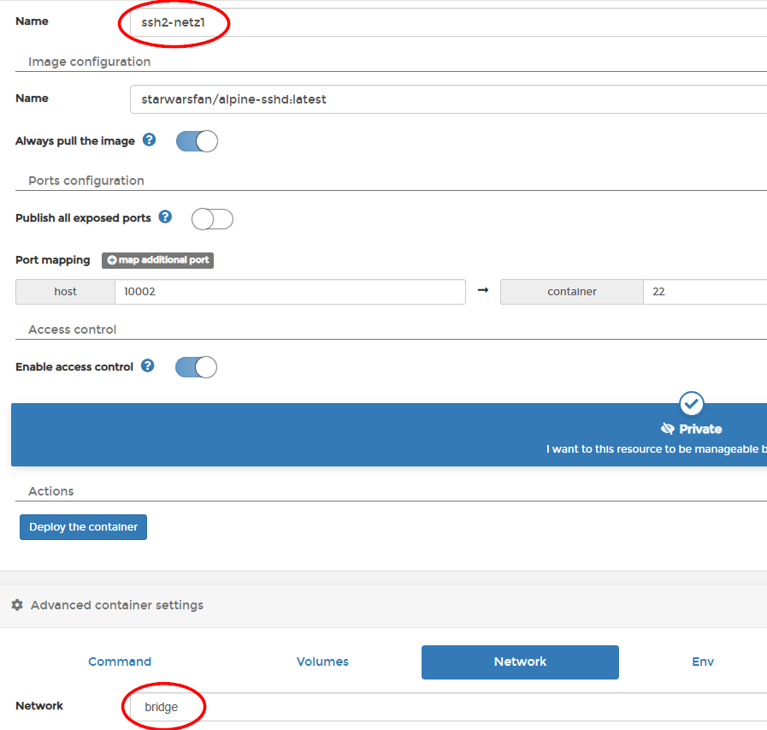
Task: Click the map additional port button
Action: pyautogui.click(x=157, y=260)
